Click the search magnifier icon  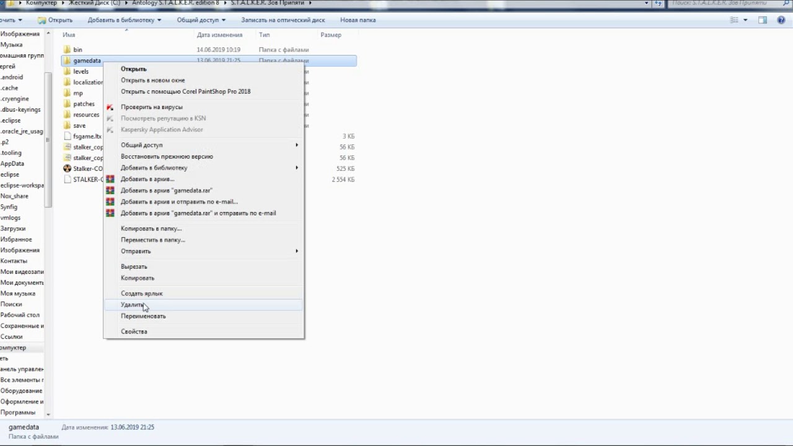pos(786,3)
